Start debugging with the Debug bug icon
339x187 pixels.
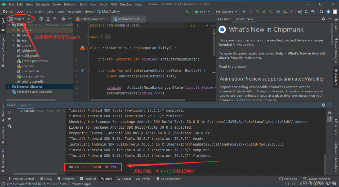click(264, 12)
